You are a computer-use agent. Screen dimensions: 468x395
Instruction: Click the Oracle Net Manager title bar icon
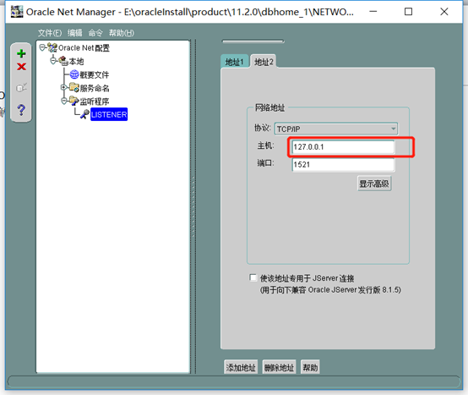point(17,12)
